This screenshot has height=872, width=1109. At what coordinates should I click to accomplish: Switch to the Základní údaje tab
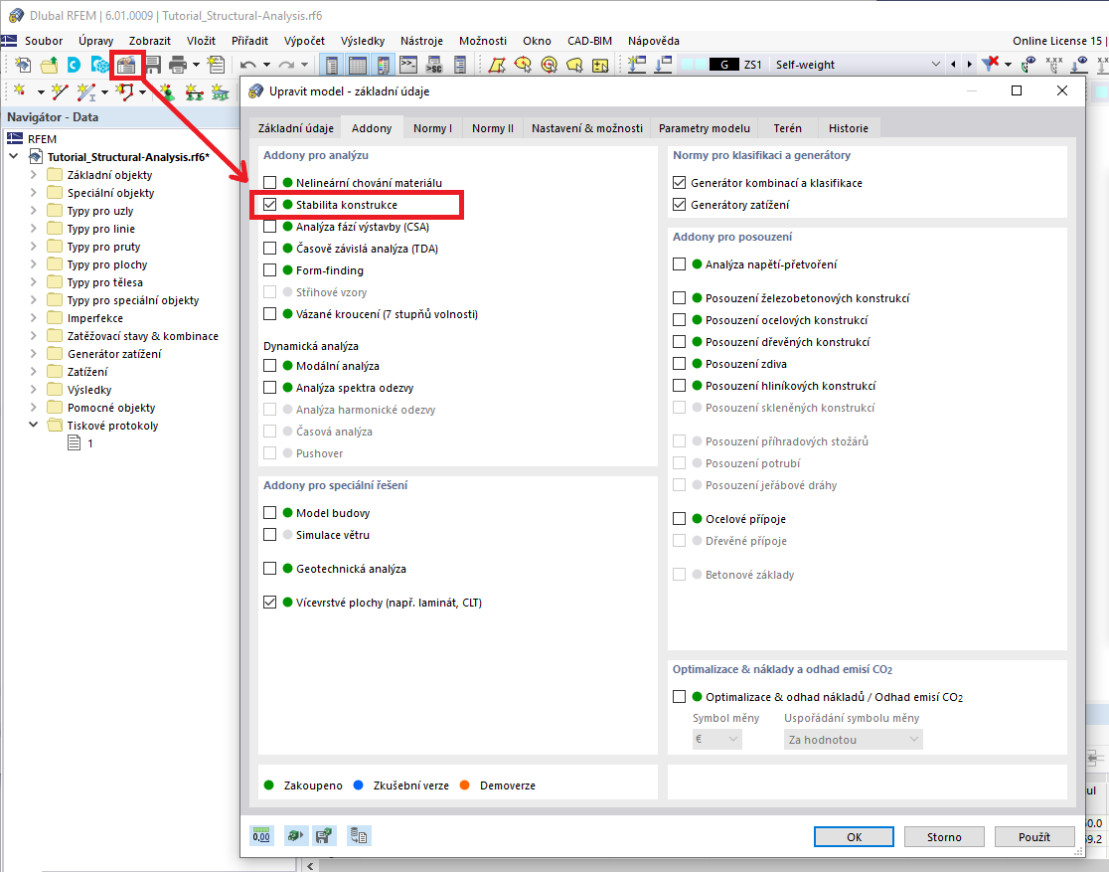pyautogui.click(x=296, y=128)
